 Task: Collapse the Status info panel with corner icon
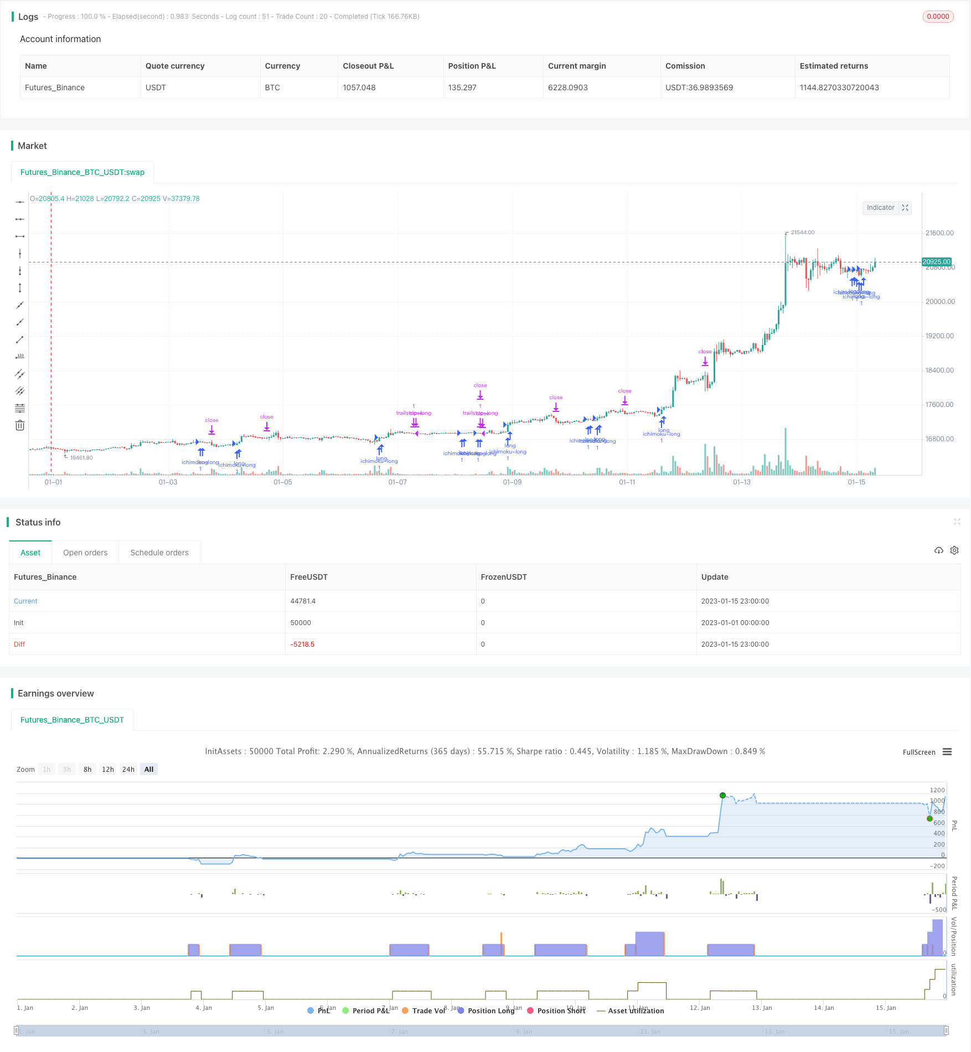[957, 522]
